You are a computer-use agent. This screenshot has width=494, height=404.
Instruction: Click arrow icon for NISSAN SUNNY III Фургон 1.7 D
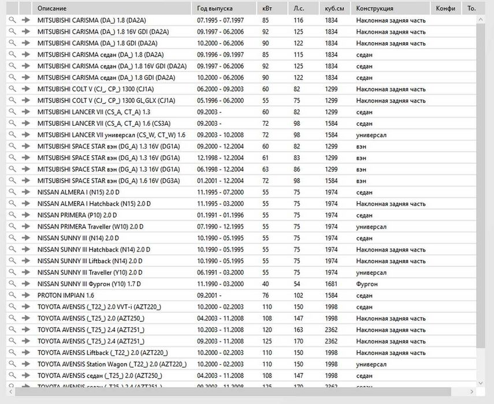(x=26, y=284)
